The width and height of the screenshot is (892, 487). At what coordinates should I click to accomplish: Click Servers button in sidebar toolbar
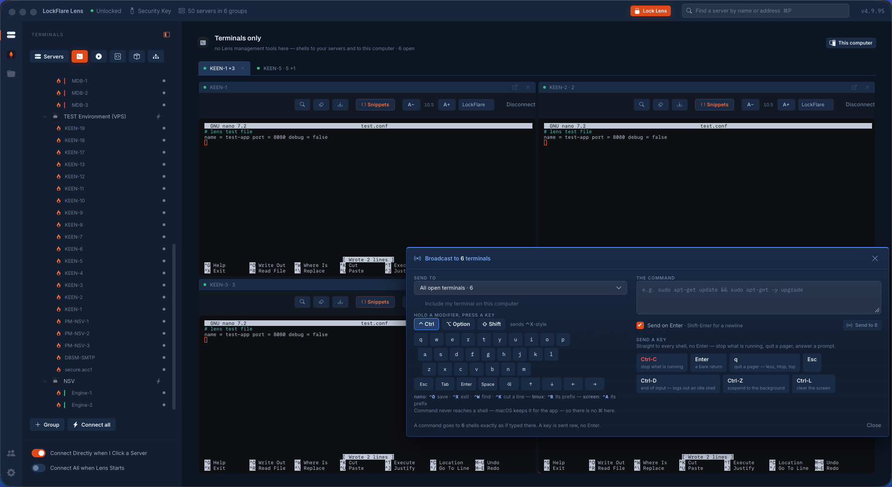pyautogui.click(x=49, y=57)
